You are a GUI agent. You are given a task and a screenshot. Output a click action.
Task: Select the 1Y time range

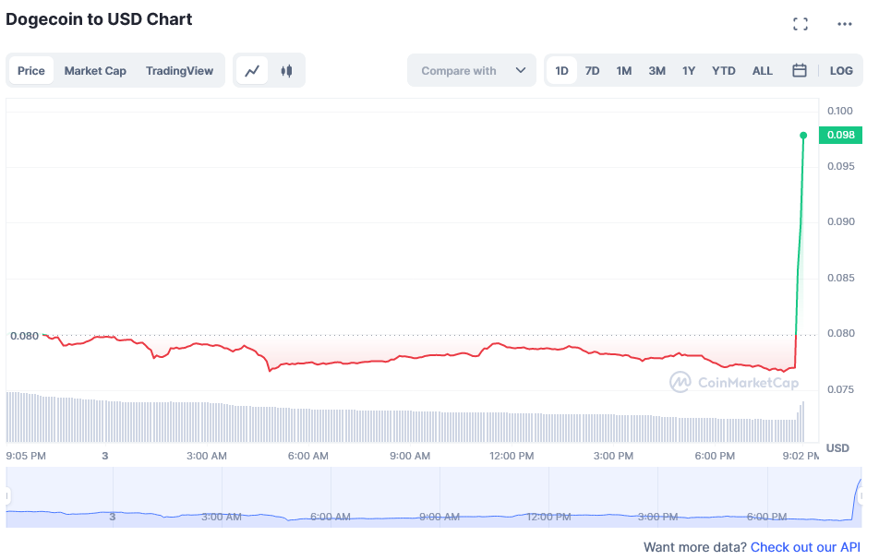pos(689,70)
